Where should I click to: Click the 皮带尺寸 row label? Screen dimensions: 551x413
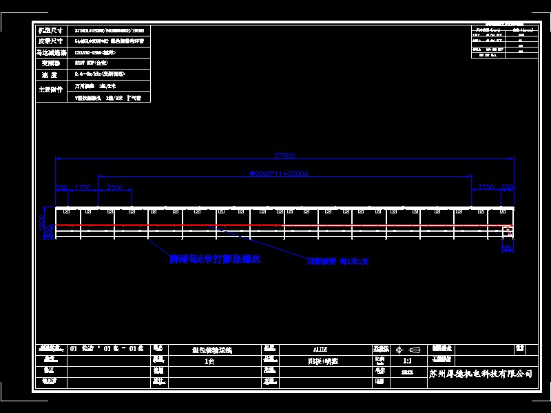pos(51,41)
